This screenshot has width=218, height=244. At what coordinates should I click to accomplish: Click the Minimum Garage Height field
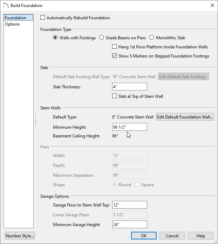[129, 224]
